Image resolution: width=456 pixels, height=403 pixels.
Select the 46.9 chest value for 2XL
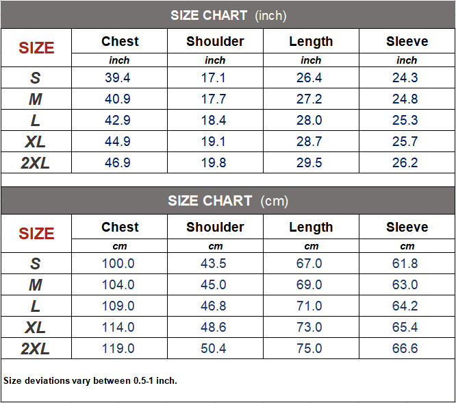point(118,163)
